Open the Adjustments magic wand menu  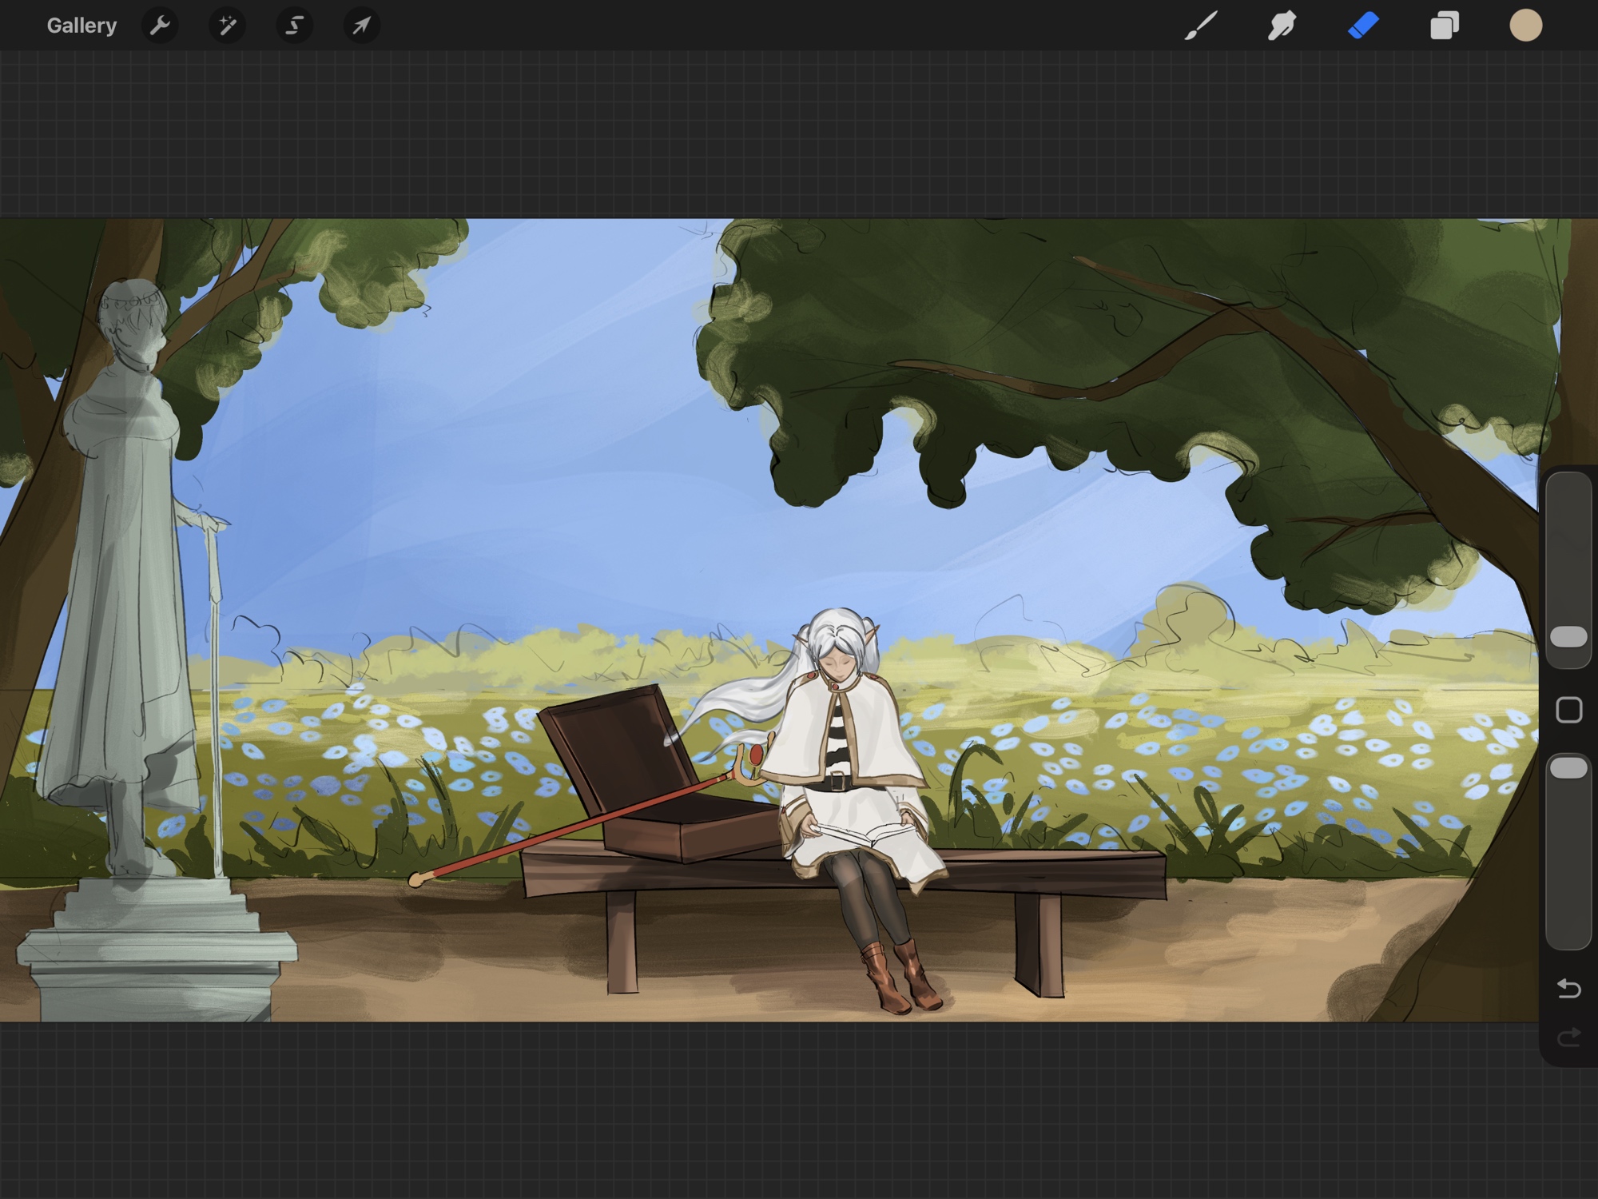(x=228, y=26)
